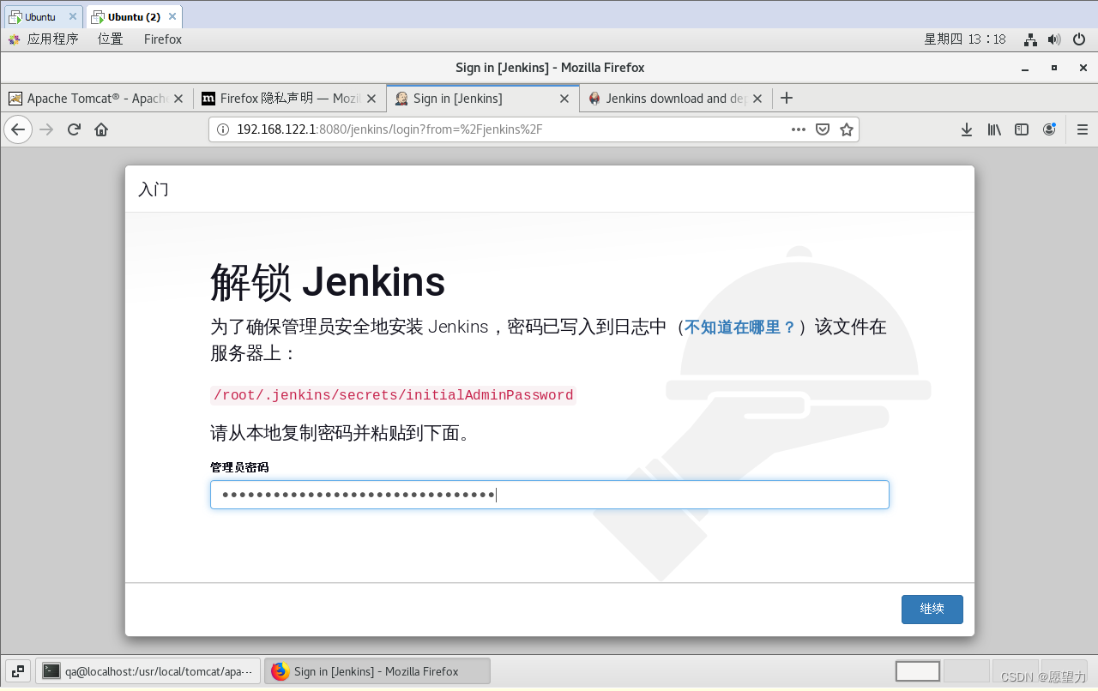1098x691 pixels.
Task: Open the Firefox downloads arrow
Action: [967, 129]
